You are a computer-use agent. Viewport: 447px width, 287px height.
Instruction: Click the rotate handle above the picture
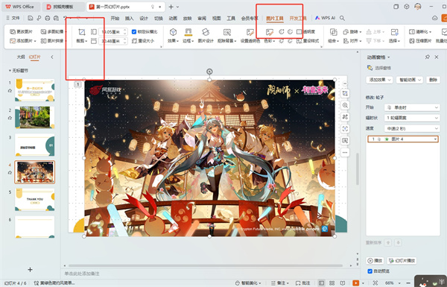[x=209, y=72]
